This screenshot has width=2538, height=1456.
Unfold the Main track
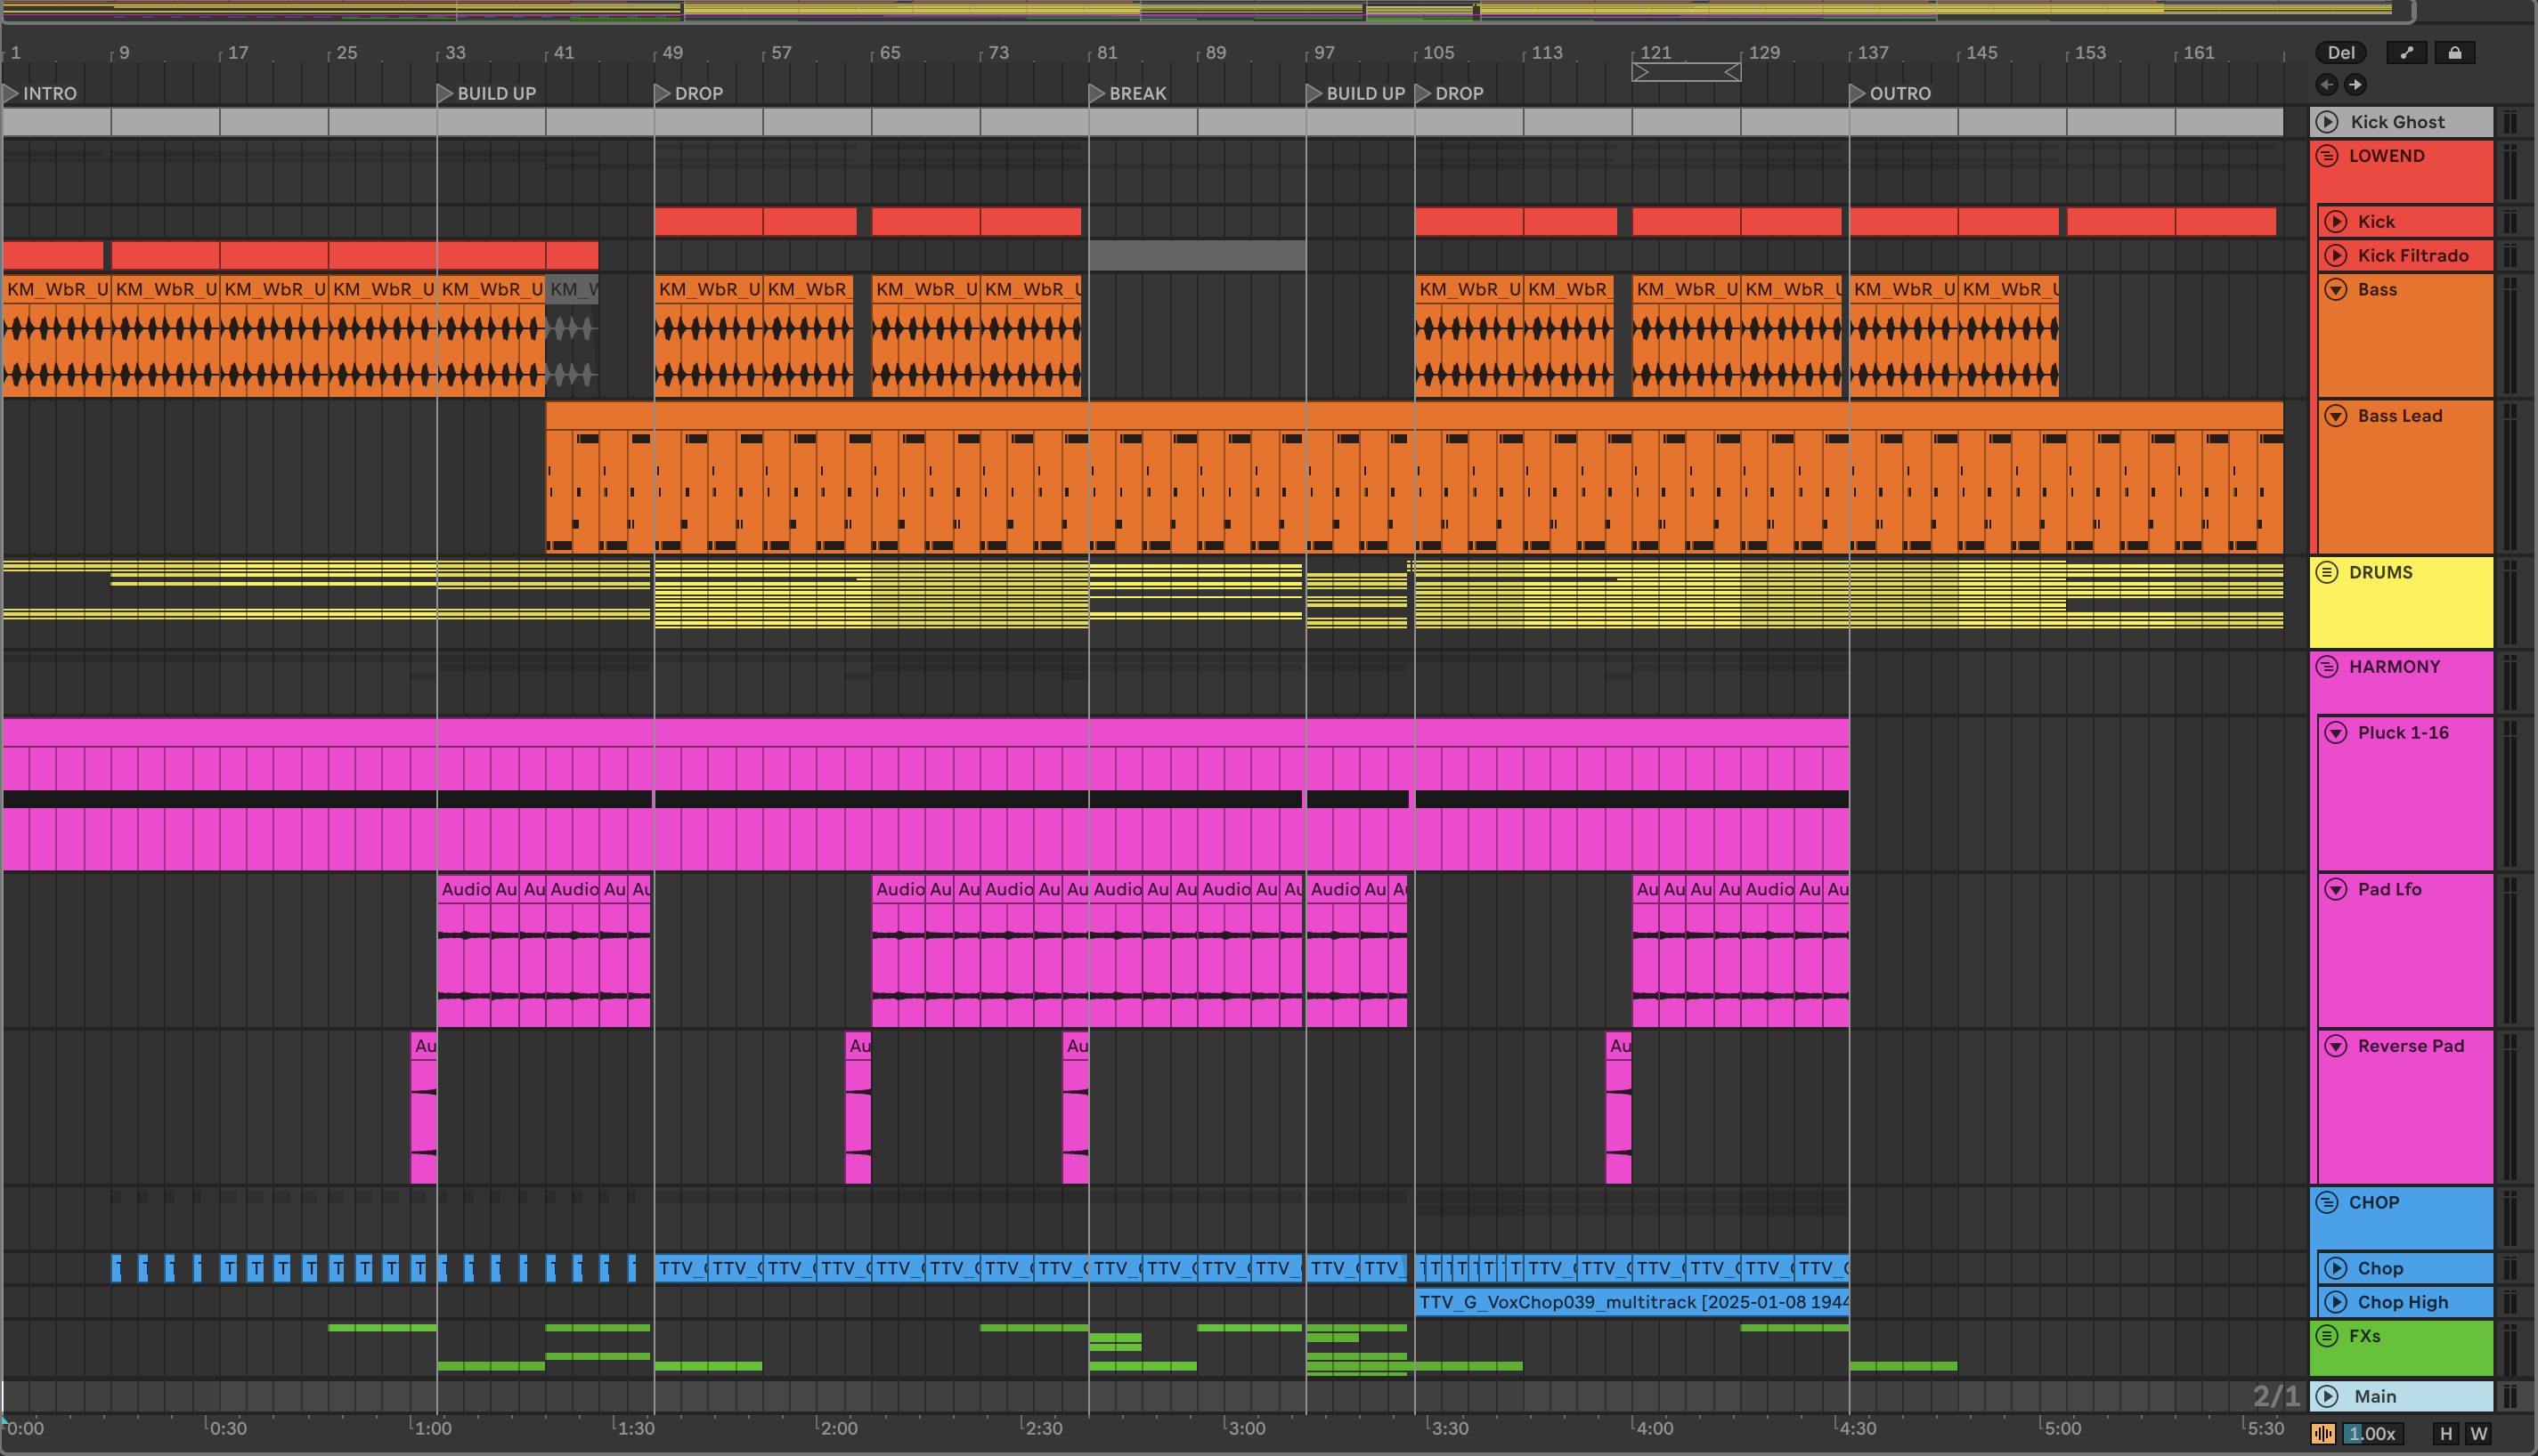point(2328,1397)
